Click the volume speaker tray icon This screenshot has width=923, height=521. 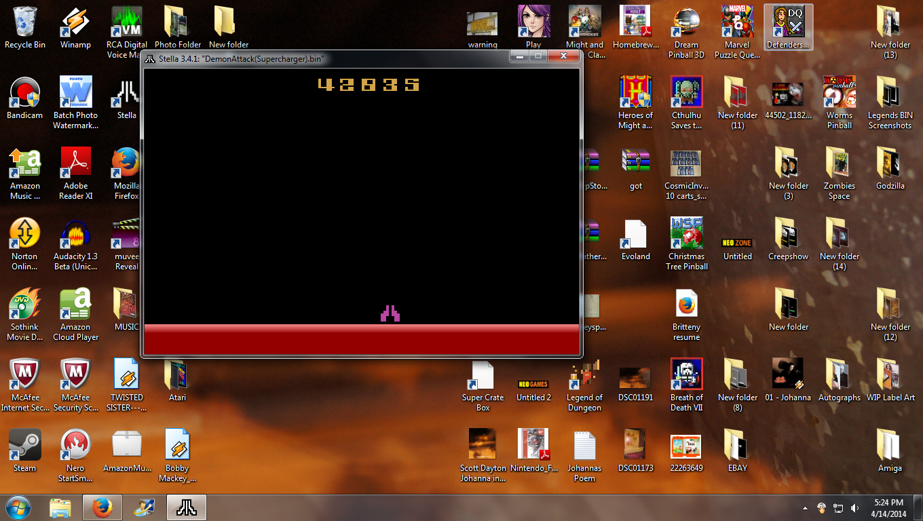[x=854, y=507]
